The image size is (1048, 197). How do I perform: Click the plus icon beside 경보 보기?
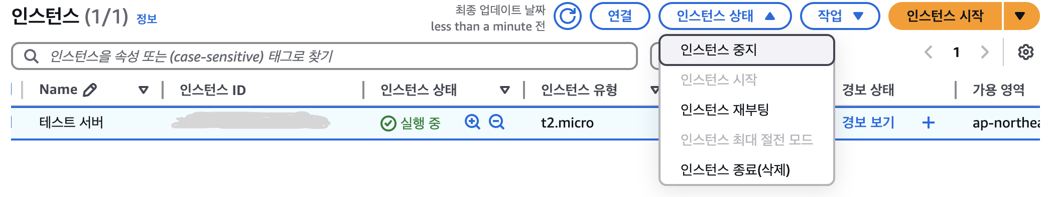(x=929, y=122)
